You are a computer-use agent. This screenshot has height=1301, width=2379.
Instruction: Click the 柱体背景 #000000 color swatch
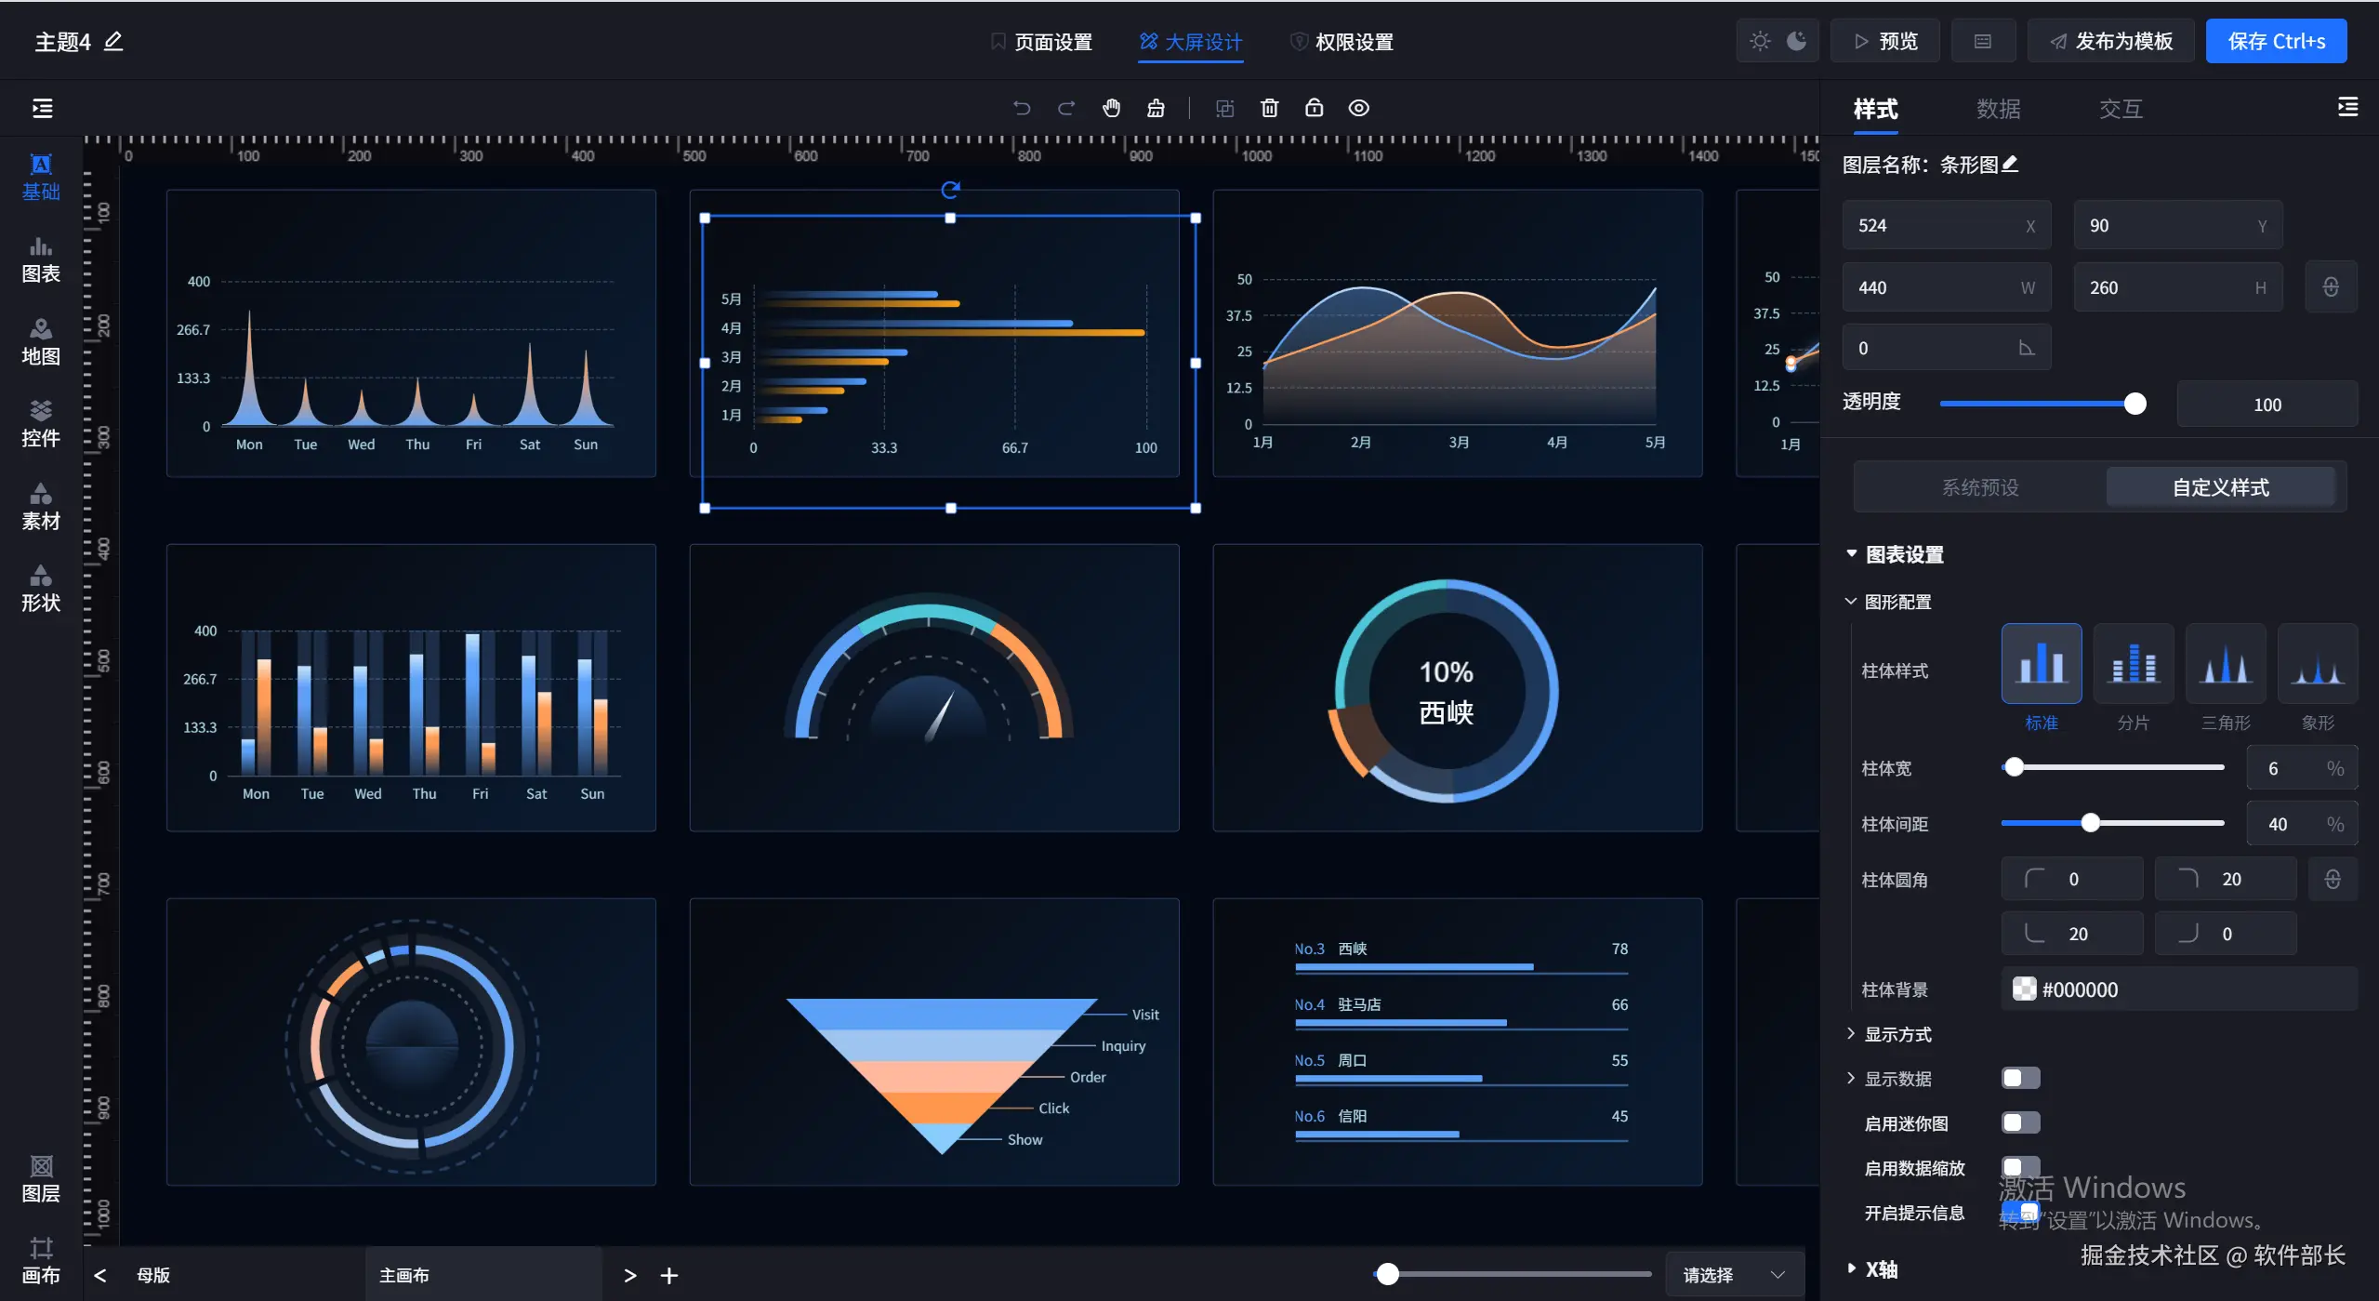point(2024,989)
